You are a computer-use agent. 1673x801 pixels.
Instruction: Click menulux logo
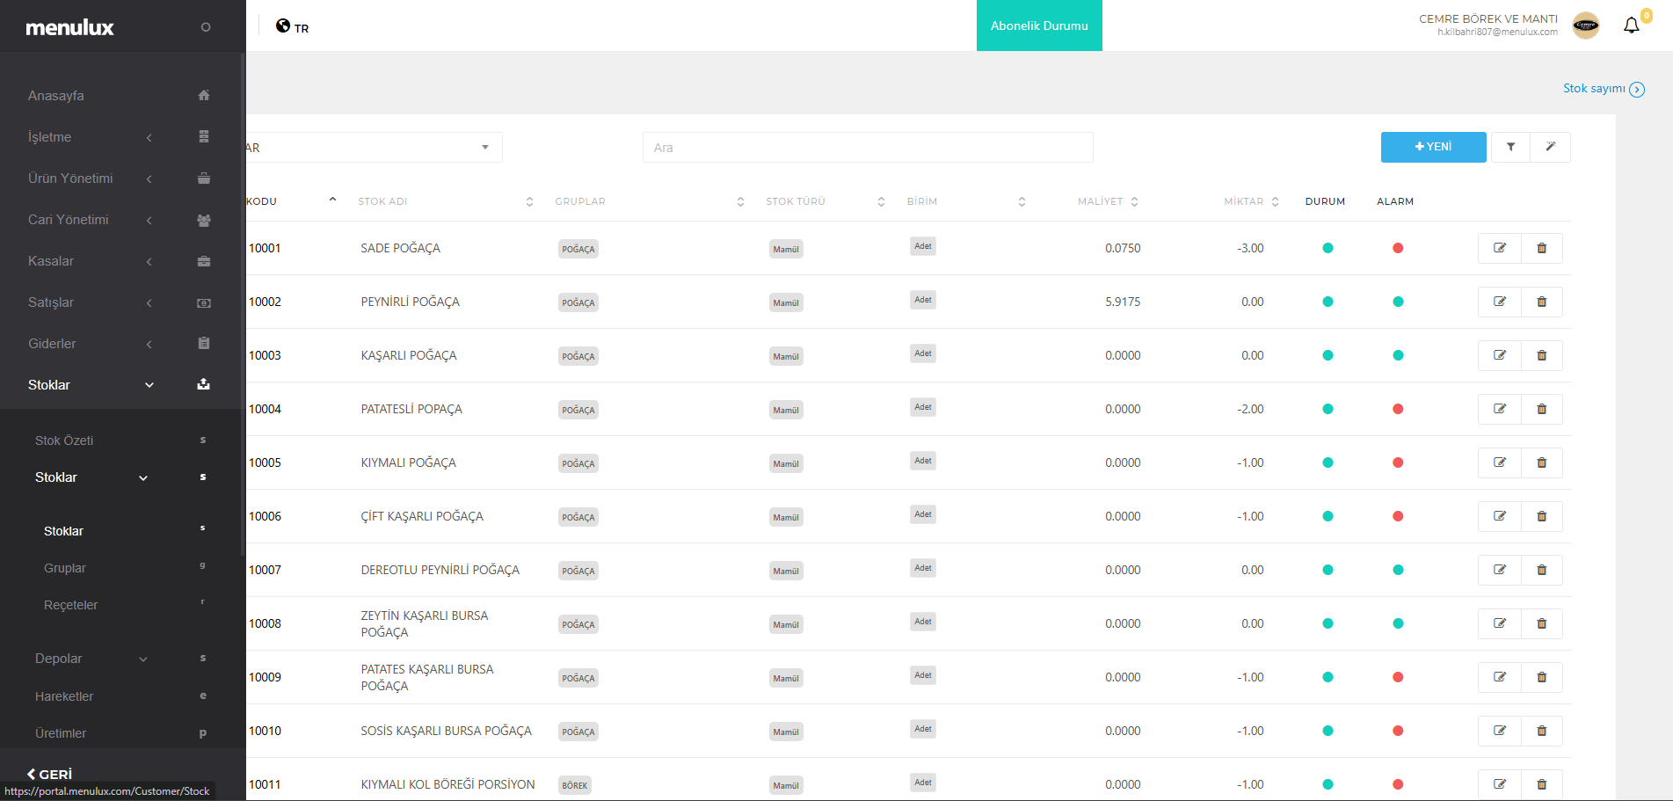click(70, 27)
